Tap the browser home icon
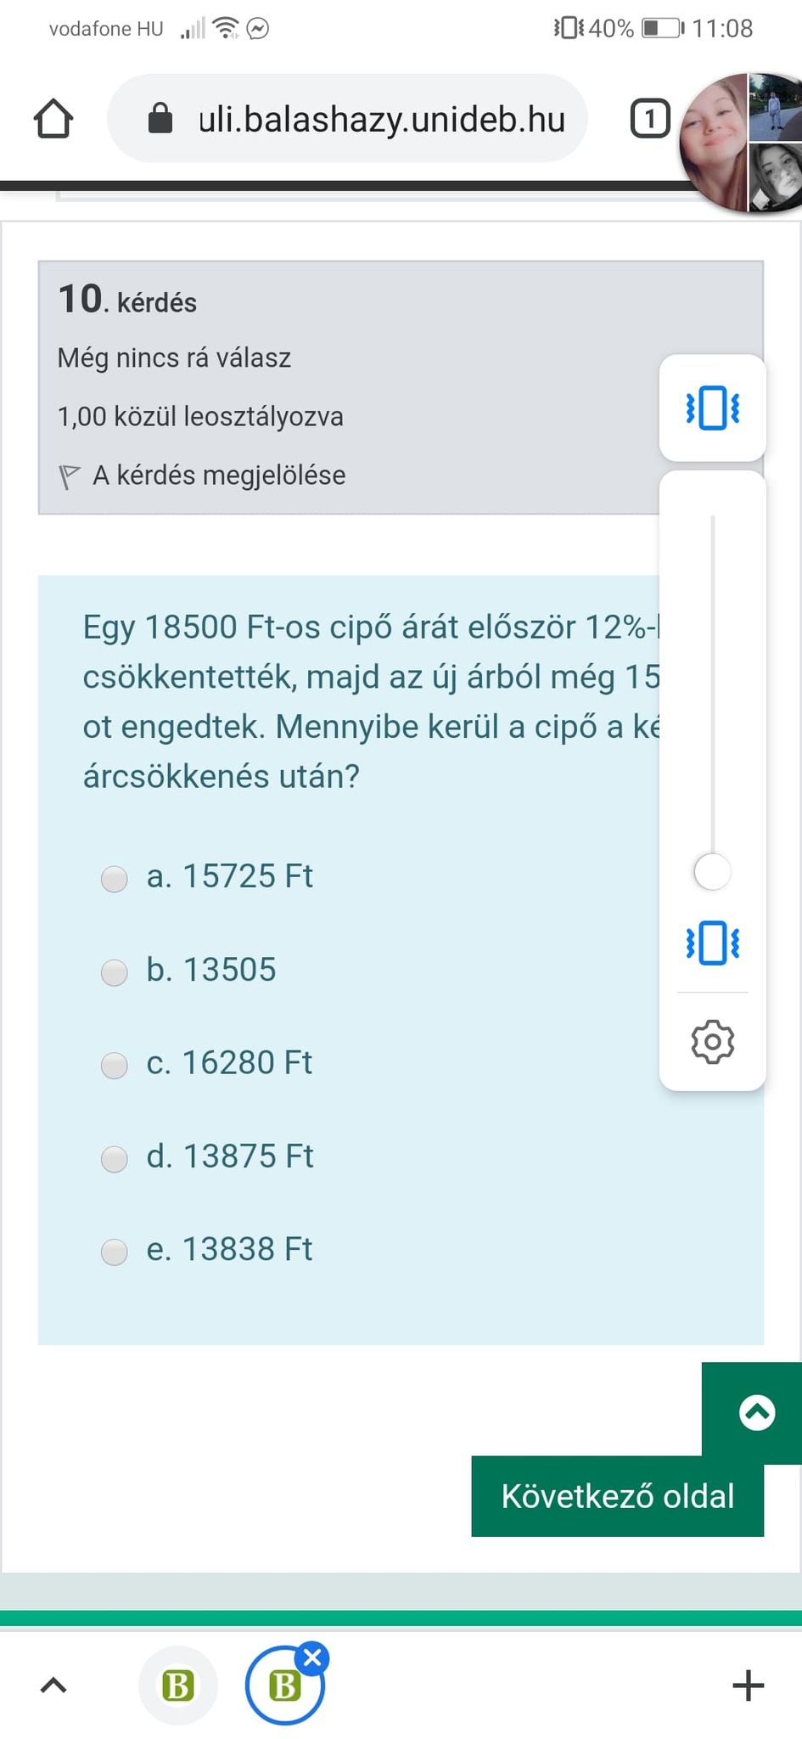 pyautogui.click(x=53, y=119)
